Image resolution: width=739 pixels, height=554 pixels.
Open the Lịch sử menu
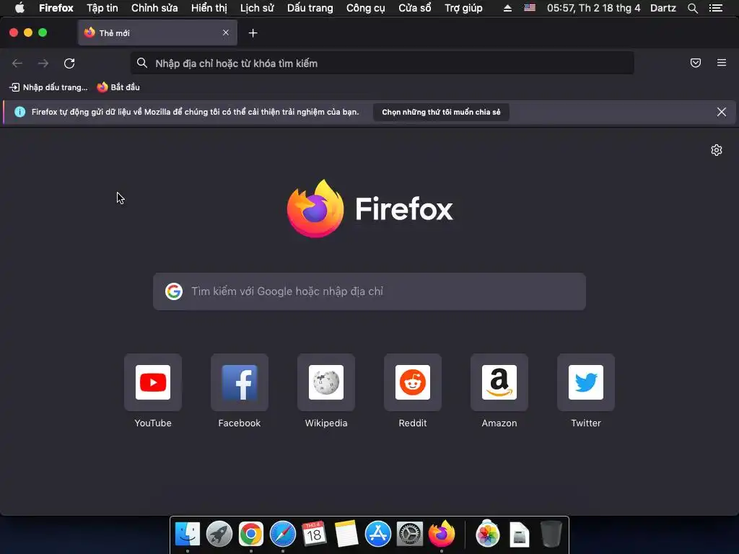click(x=257, y=8)
